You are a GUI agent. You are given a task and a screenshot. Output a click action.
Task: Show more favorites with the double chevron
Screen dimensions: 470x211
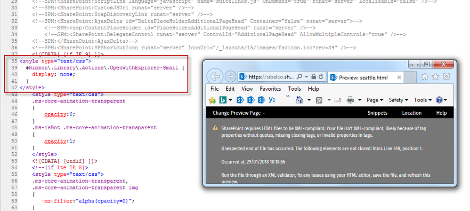coord(288,96)
